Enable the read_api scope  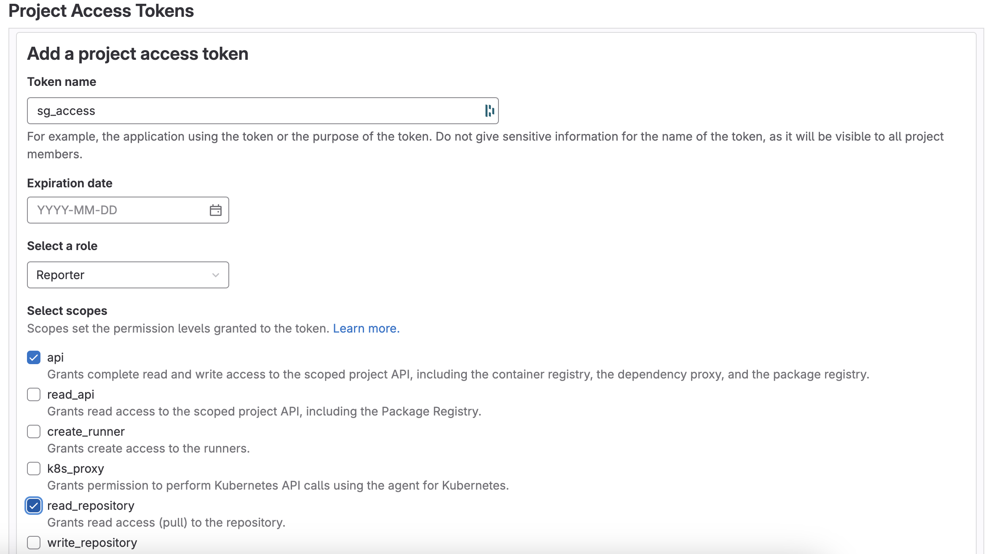(x=34, y=394)
